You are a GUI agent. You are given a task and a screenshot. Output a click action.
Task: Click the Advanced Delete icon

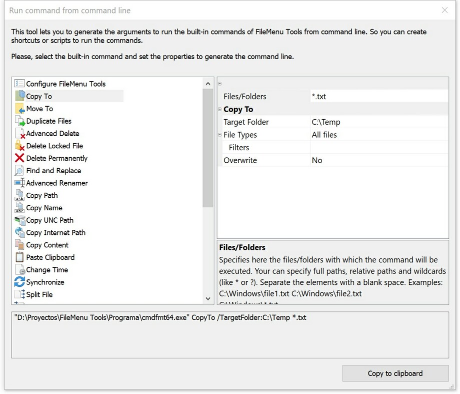19,133
